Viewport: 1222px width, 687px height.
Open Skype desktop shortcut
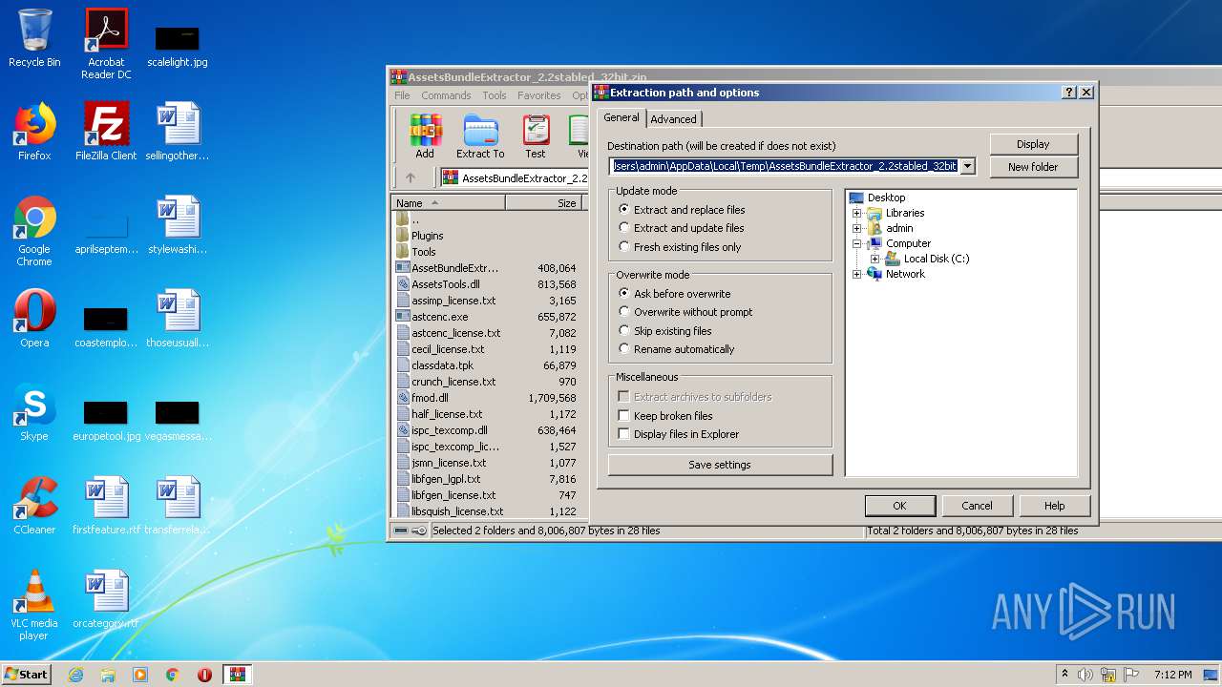coord(34,412)
